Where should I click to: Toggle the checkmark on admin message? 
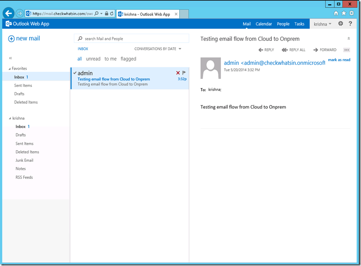(75, 73)
